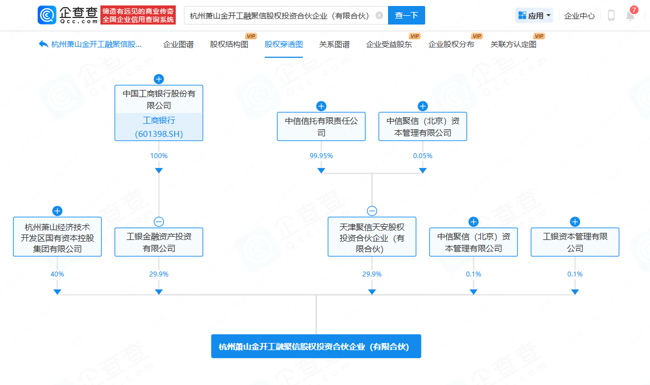Expand plus above 杭州萧山经济技术开发区国有资本控股集团
The width and height of the screenshot is (650, 385).
click(x=57, y=211)
